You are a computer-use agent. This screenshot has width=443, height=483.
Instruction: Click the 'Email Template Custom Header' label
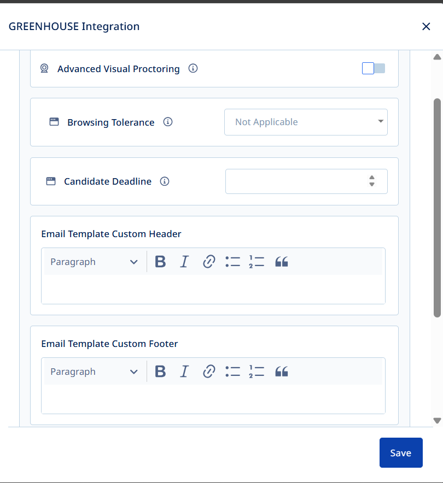click(x=111, y=234)
